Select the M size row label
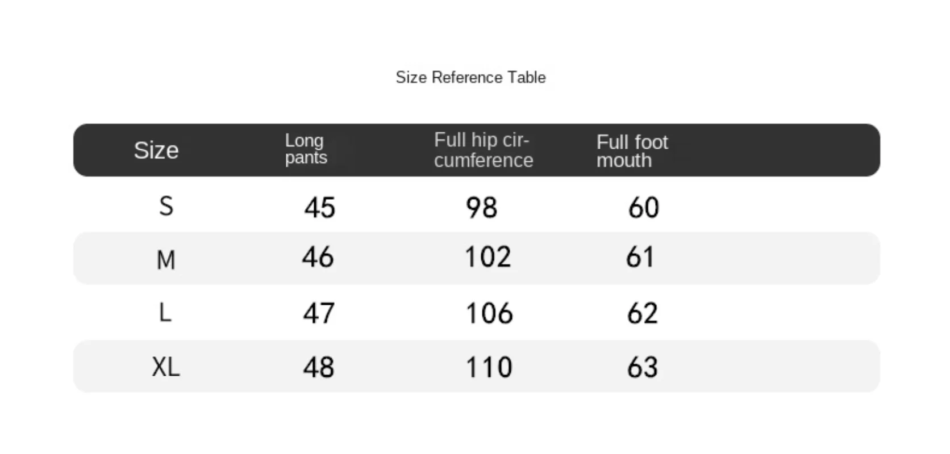 pyautogui.click(x=166, y=260)
